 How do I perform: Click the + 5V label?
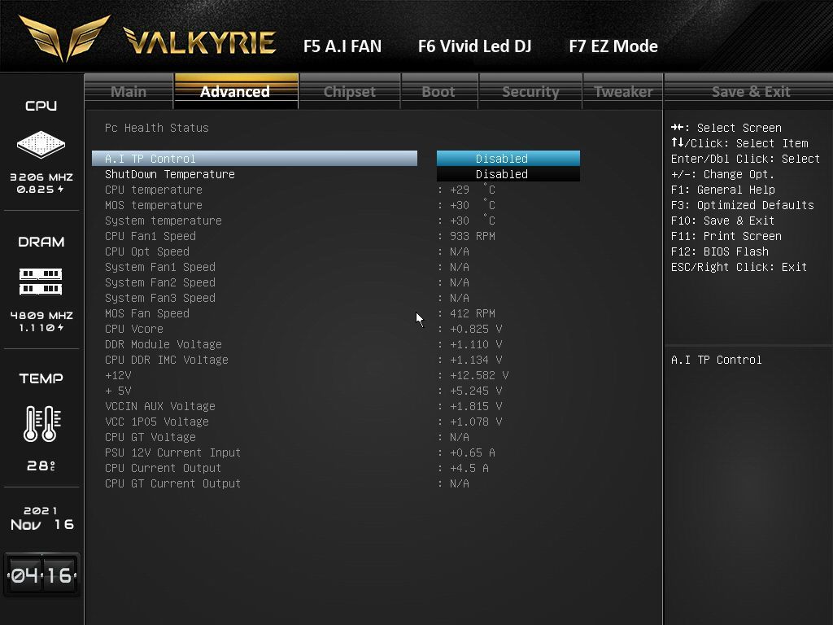pyautogui.click(x=118, y=391)
